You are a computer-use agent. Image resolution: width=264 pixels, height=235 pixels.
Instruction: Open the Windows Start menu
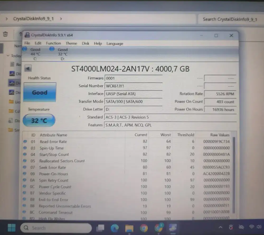coord(11,228)
